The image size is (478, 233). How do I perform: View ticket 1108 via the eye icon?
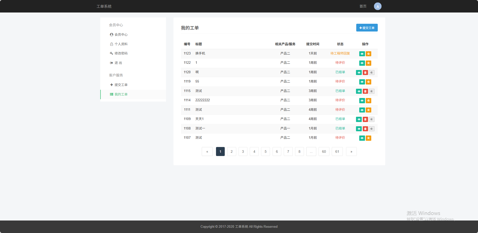359,129
